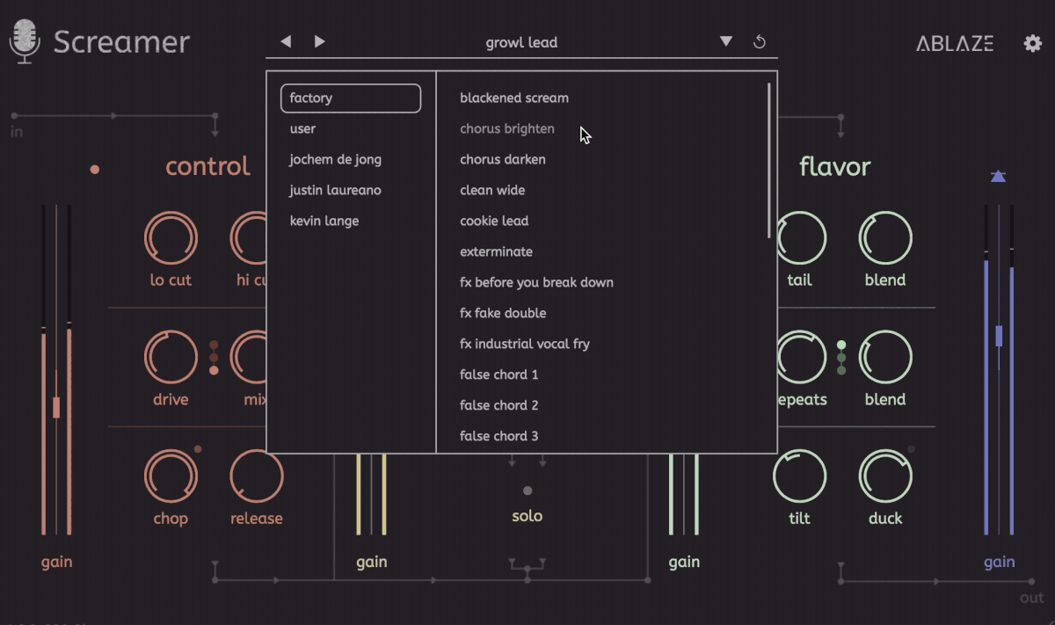
Task: Click the yellow gain meter
Action: 372,494
